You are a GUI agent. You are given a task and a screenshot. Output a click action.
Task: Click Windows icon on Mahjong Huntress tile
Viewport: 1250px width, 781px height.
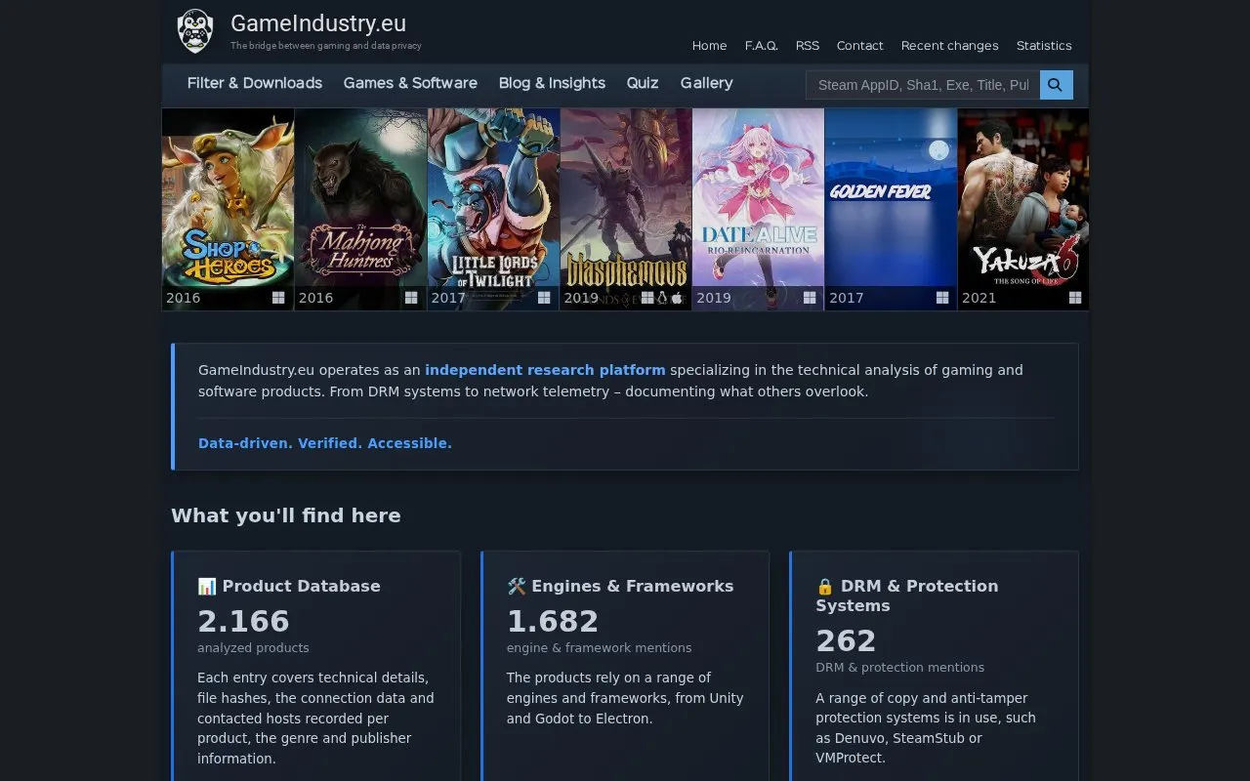(411, 298)
